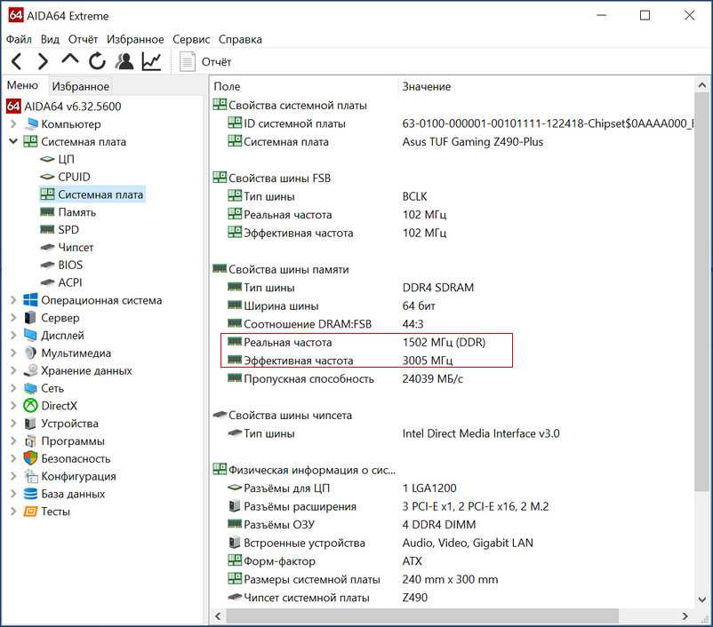Click the Back navigation arrow
This screenshot has height=627, width=713.
click(x=17, y=61)
